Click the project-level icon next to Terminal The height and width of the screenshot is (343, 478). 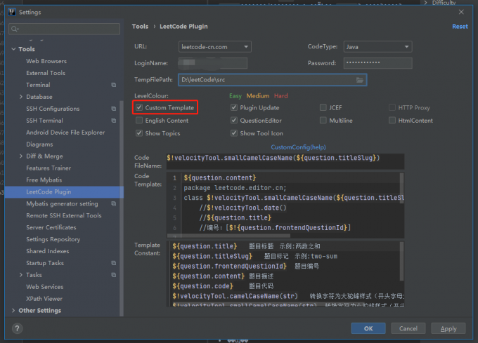114,85
